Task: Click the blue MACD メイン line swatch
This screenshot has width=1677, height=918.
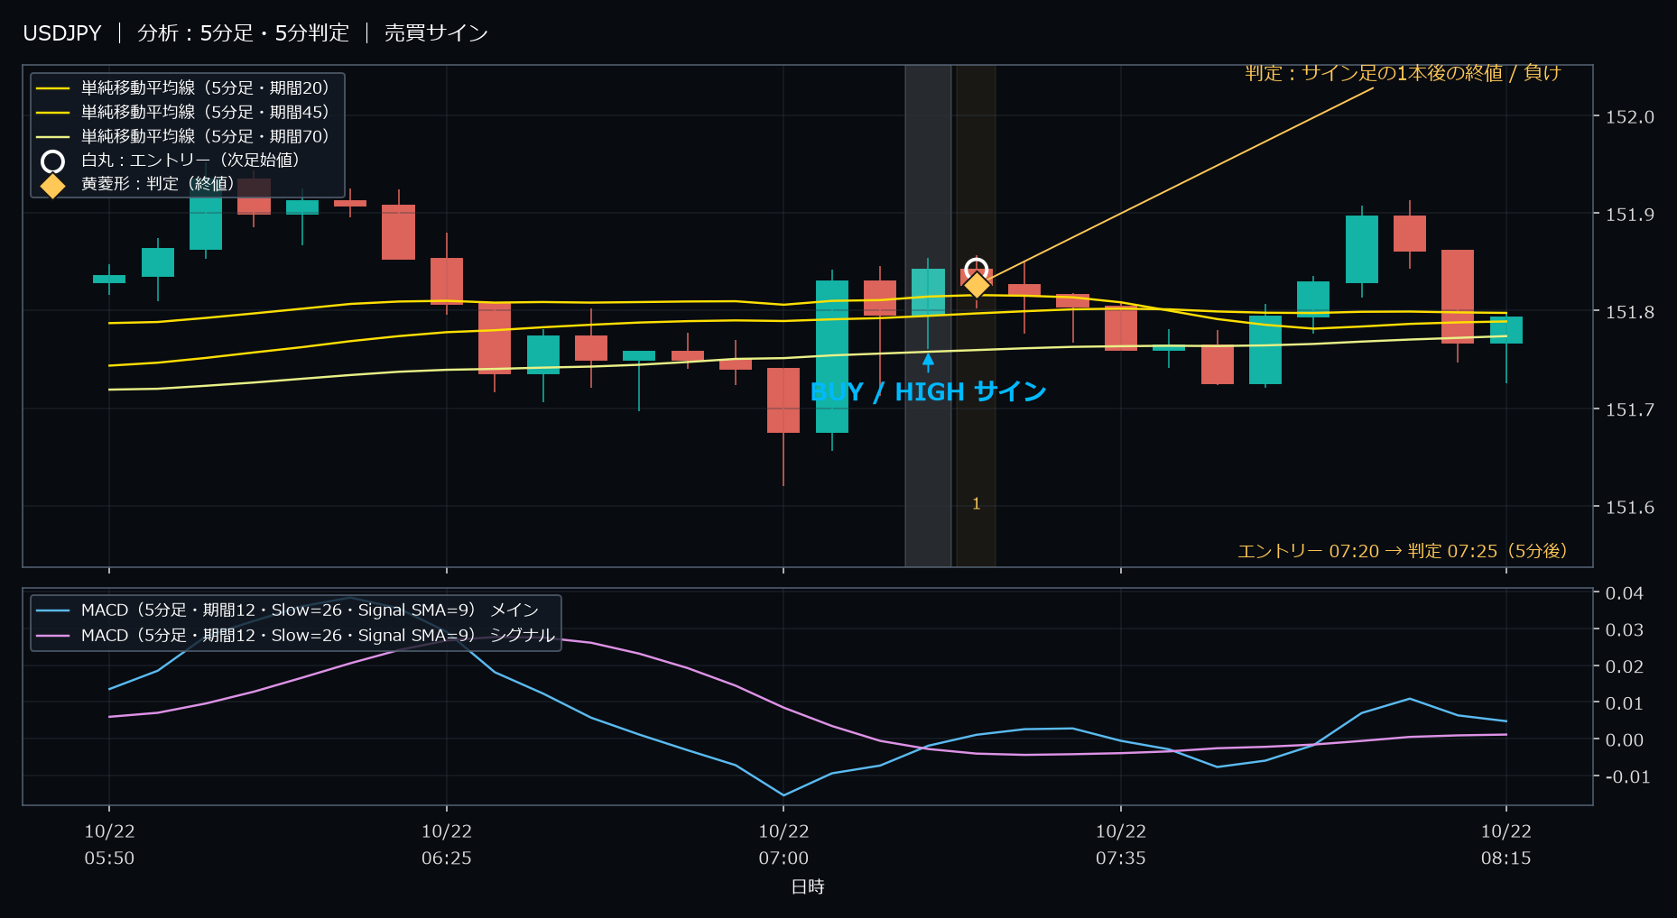Action: 53,610
